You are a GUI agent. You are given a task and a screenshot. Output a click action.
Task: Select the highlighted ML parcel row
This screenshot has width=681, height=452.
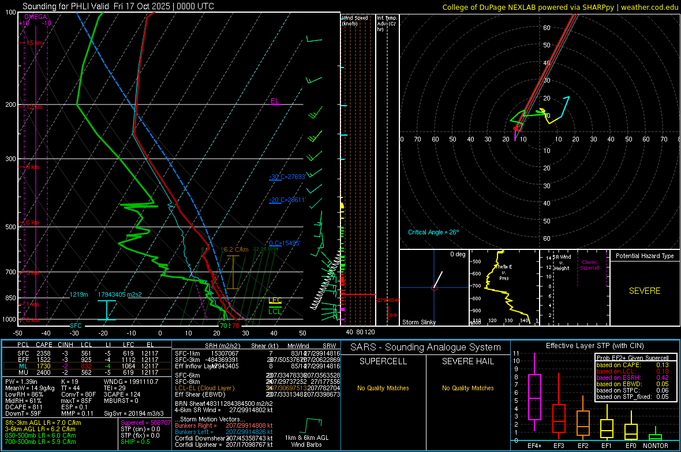pos(88,366)
